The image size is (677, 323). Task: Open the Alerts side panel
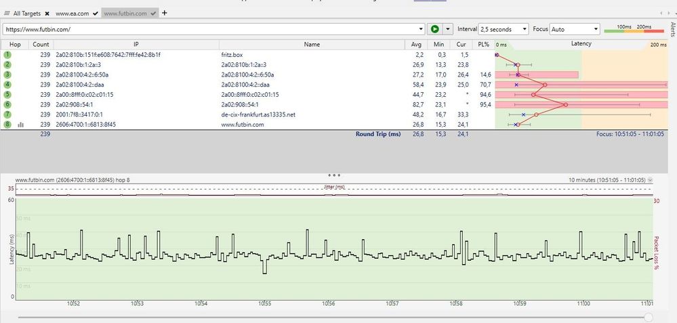[x=673, y=29]
